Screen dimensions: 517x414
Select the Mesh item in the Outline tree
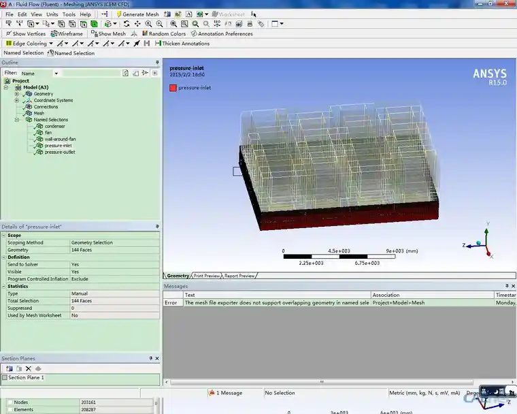39,113
